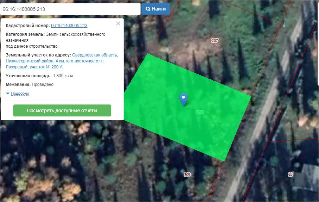Image resolution: width=319 pixels, height=202 pixels.
Task: Click the 213 label on green parcel
Action: click(200, 112)
